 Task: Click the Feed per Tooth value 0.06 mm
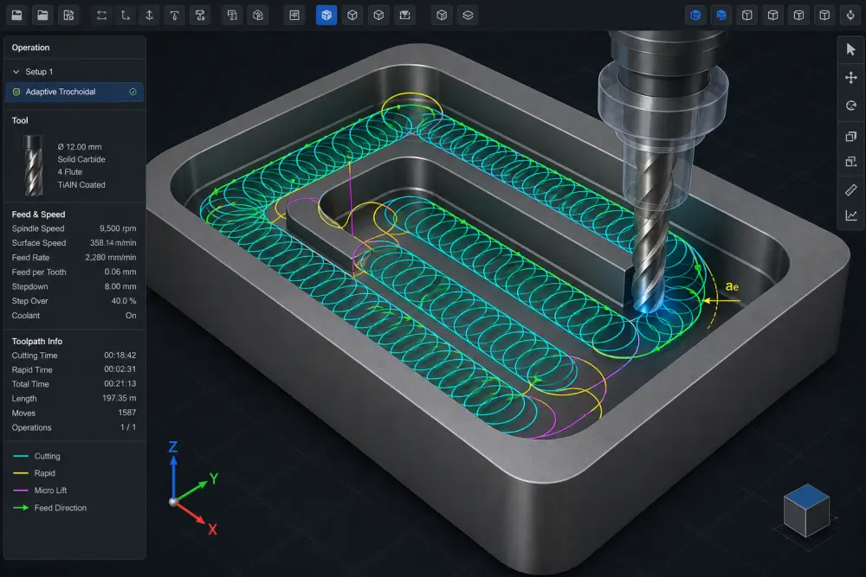(120, 272)
